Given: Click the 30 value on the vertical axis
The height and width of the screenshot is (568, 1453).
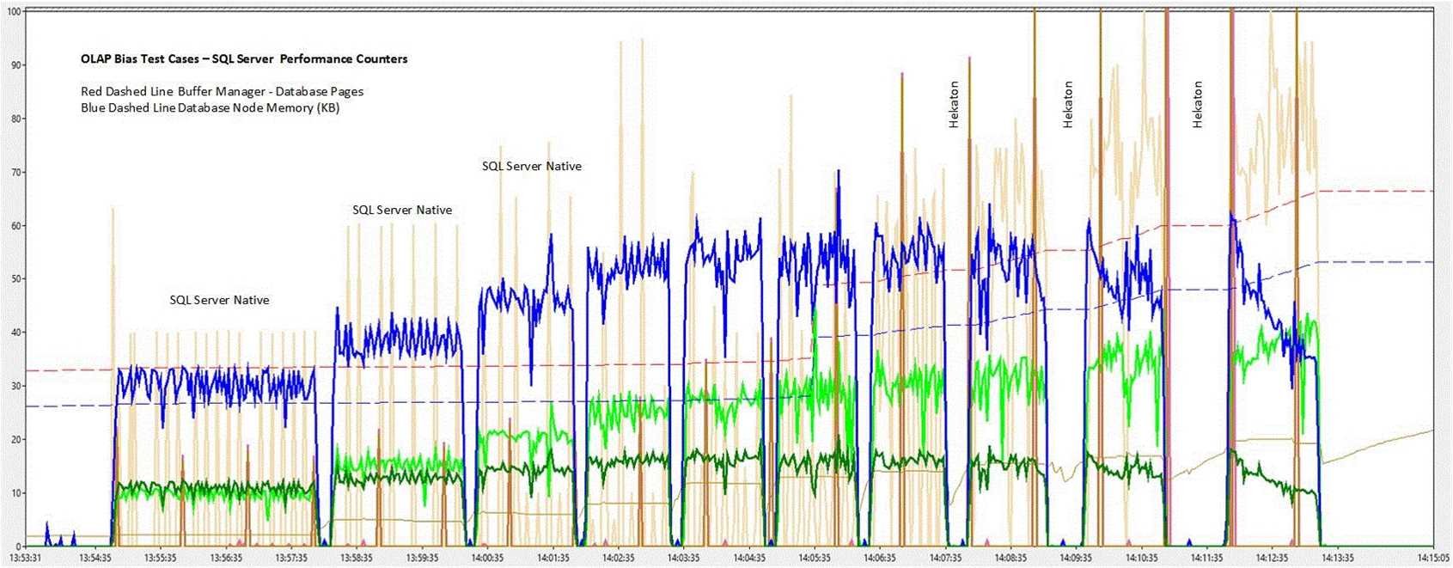Looking at the screenshot, I should [x=16, y=387].
